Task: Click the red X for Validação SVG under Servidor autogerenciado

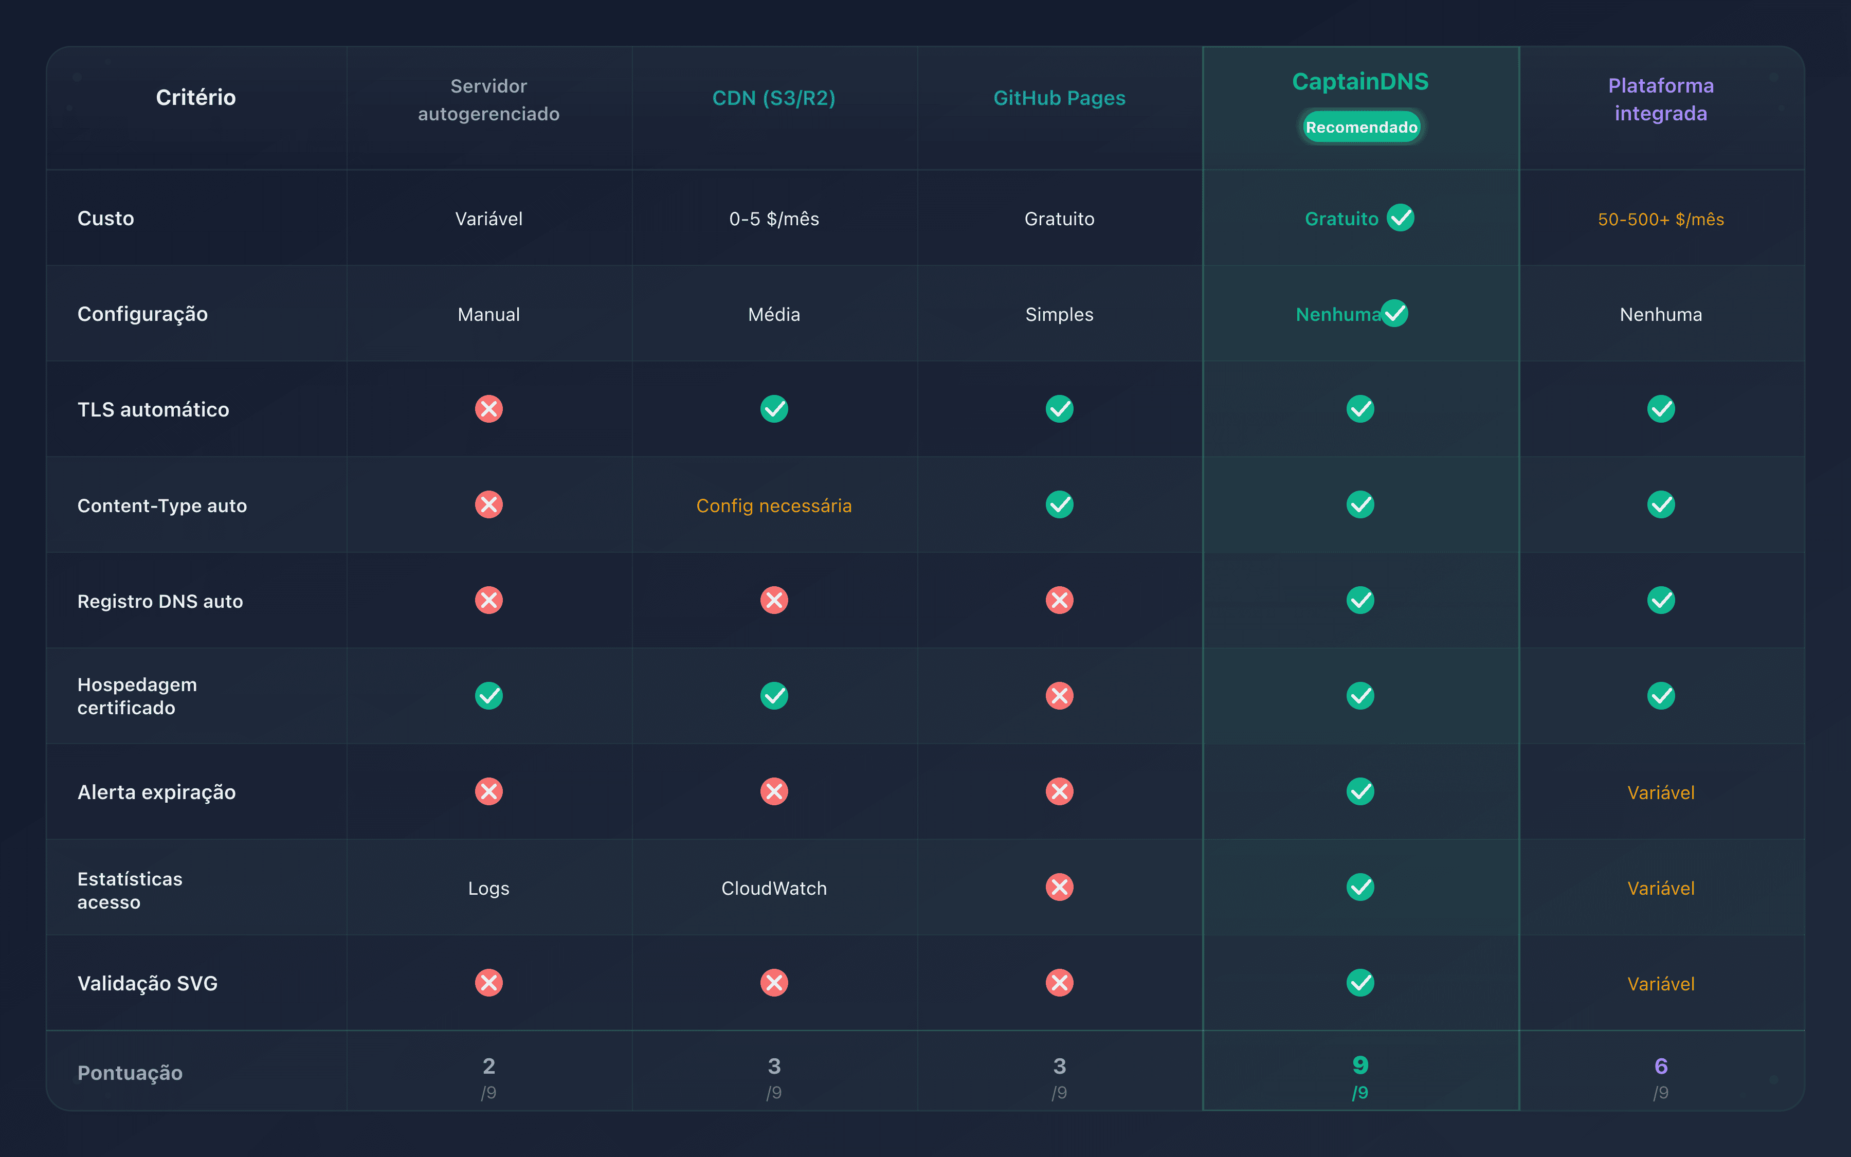Action: point(489,983)
